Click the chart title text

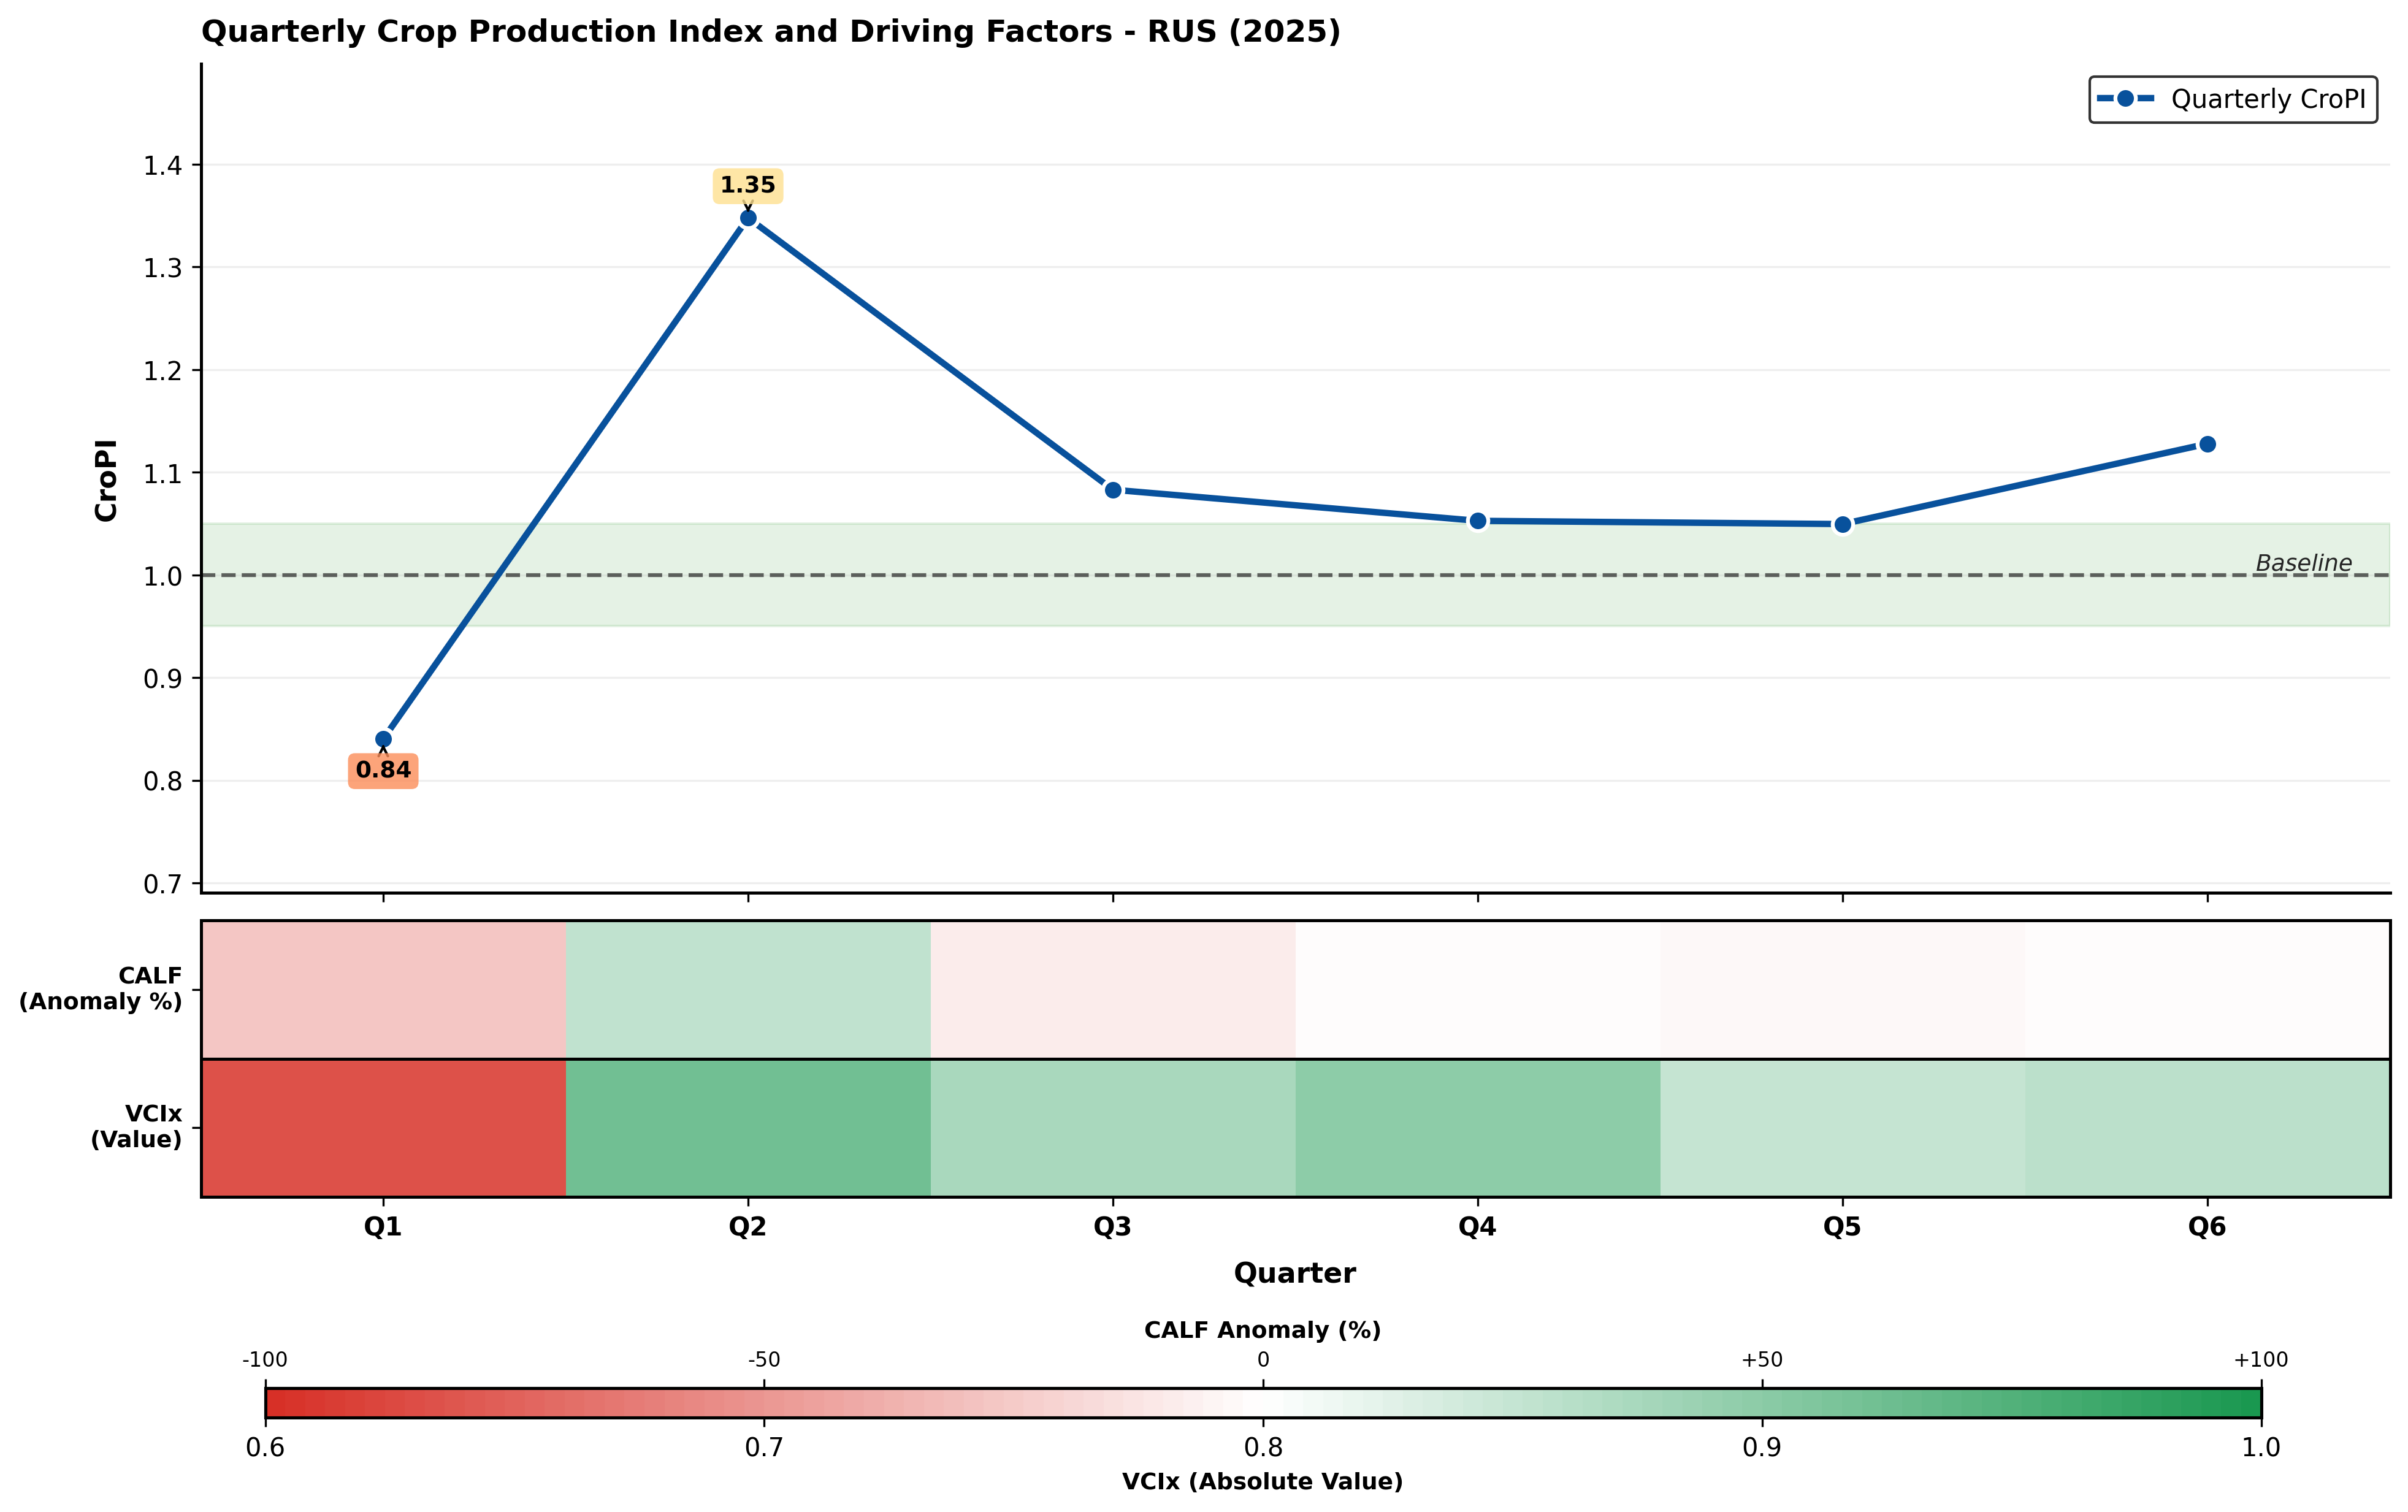tap(770, 32)
